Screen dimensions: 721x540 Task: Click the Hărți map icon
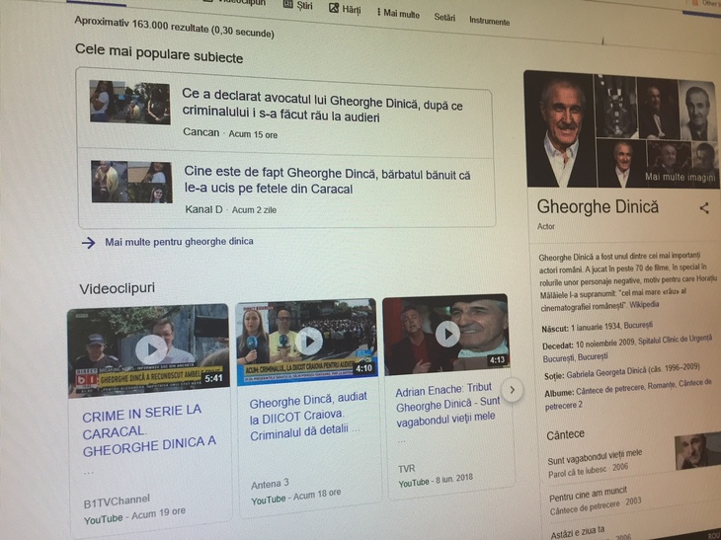click(x=334, y=7)
